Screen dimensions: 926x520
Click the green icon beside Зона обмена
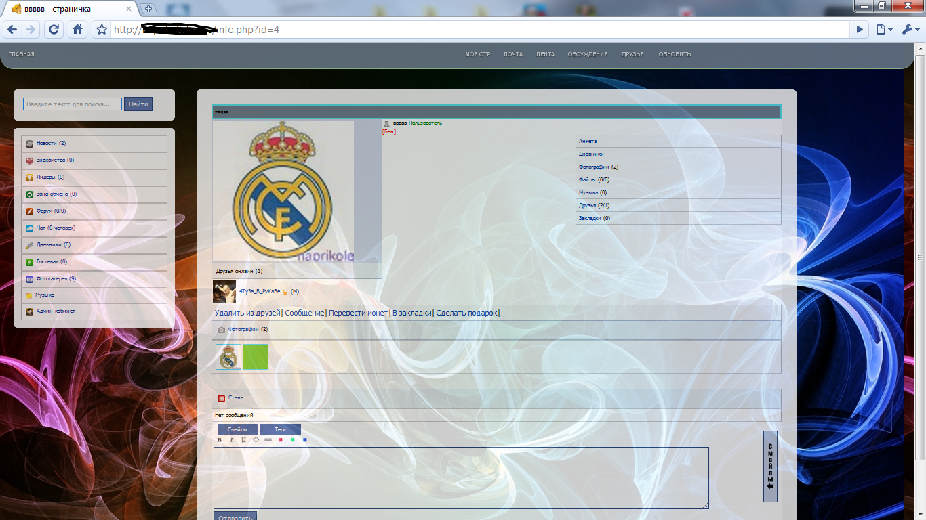coord(29,194)
